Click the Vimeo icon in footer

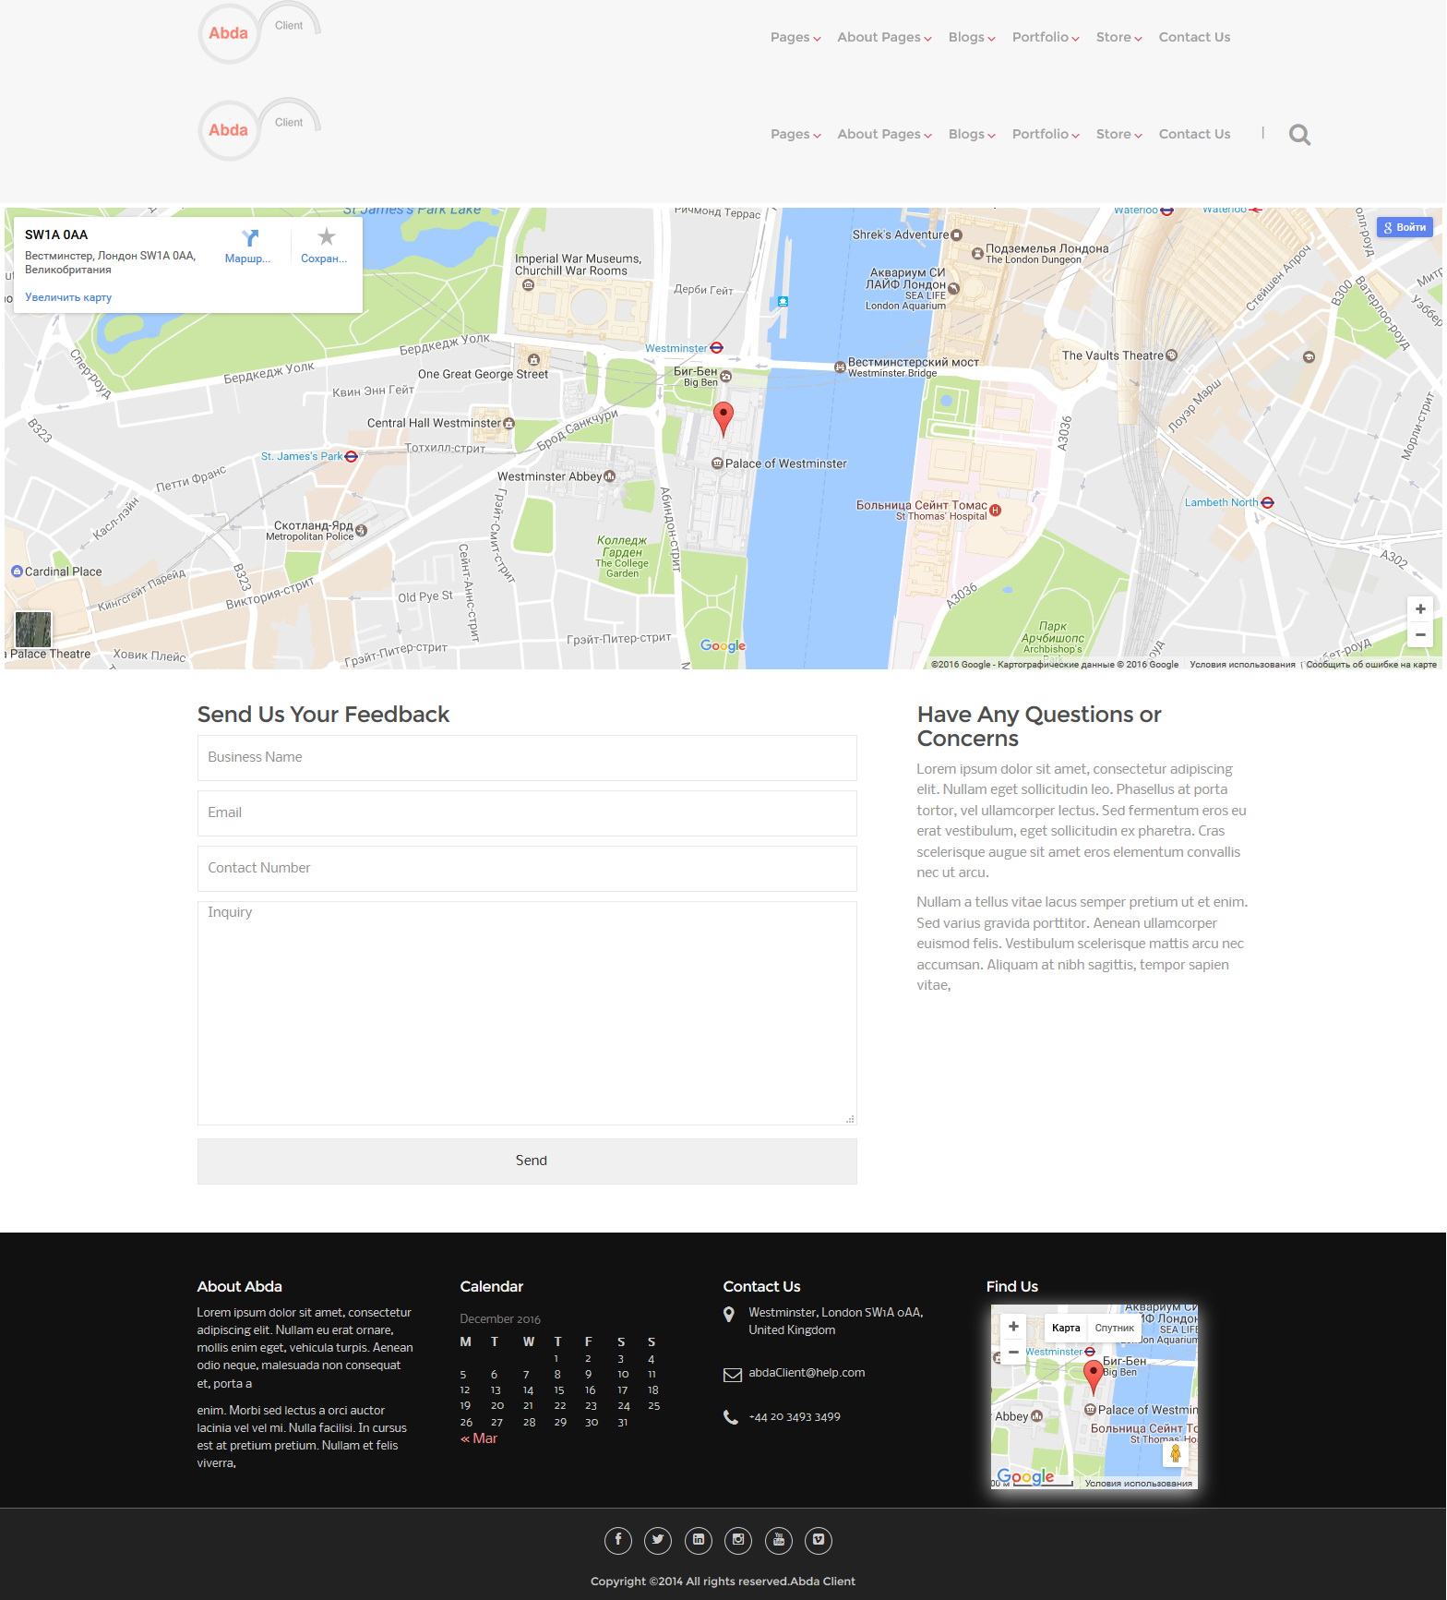pyautogui.click(x=819, y=1540)
